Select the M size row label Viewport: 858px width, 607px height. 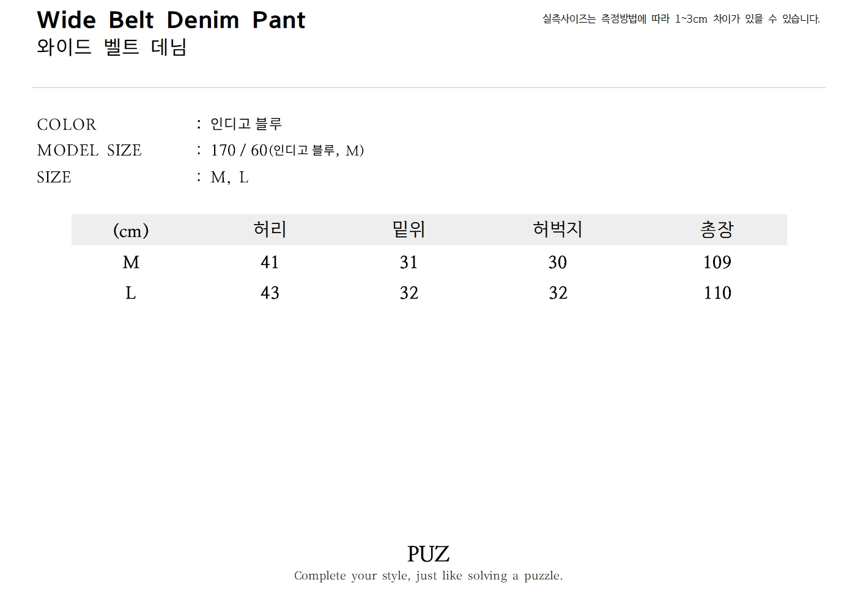coord(131,263)
